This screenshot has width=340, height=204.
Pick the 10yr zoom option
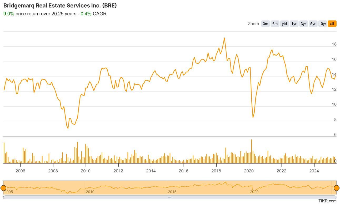point(322,24)
